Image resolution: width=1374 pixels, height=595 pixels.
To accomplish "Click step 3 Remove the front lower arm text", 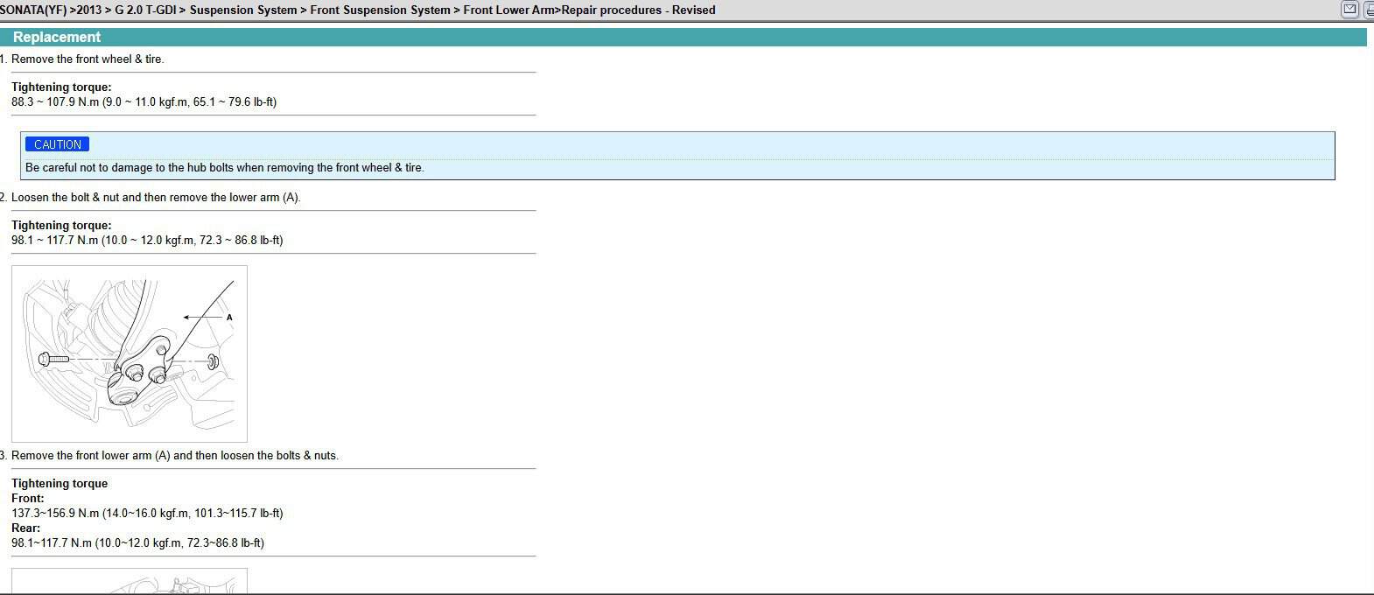I will pos(174,456).
